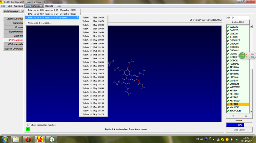Open the CSD Internals pane
Viewport: 256px width, 143px height.
coord(13,44)
